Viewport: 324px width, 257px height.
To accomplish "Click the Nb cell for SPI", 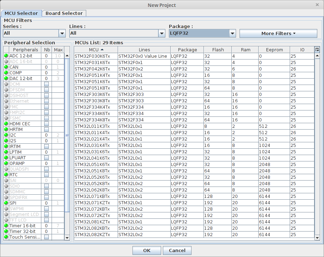I will [x=47, y=203].
